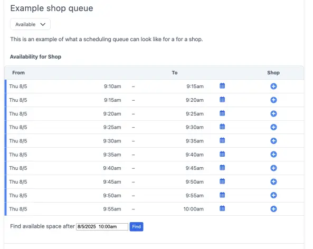
Task: Add shop booking at 9:50am slot
Action: tap(273, 195)
